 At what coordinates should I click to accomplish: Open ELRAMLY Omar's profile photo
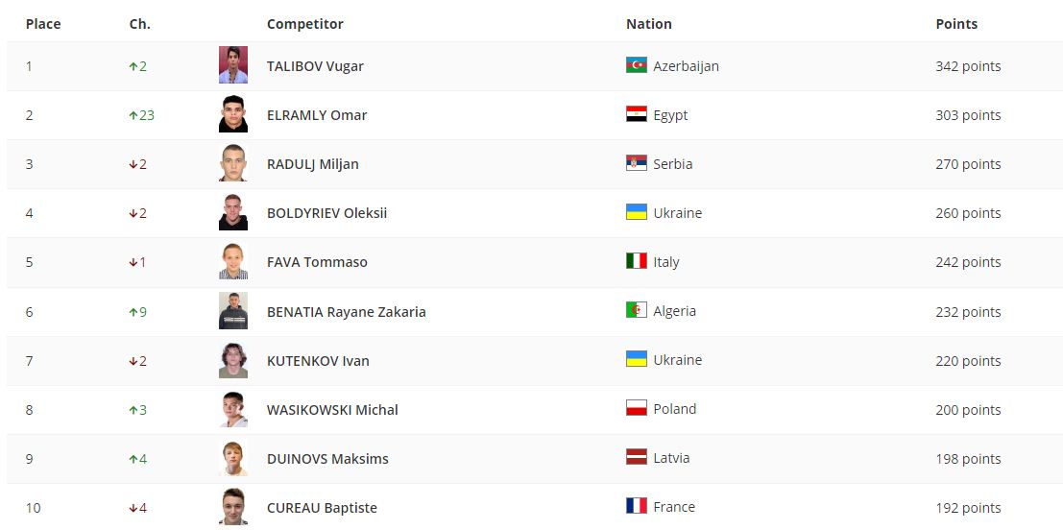[232, 114]
